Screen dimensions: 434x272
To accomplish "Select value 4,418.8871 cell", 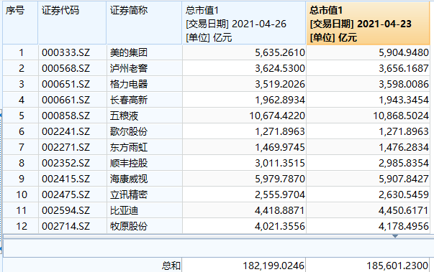I will click(x=244, y=210).
